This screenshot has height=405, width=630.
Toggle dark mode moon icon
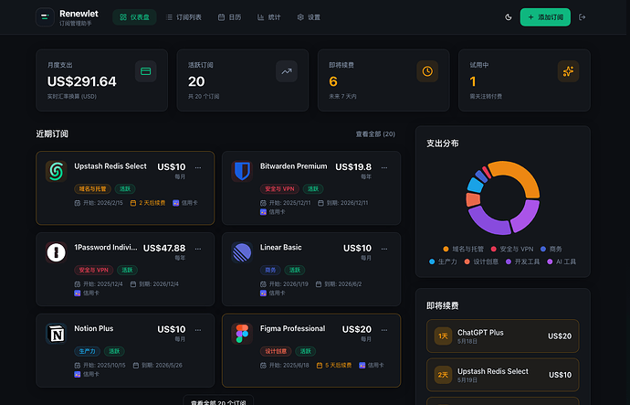point(509,17)
